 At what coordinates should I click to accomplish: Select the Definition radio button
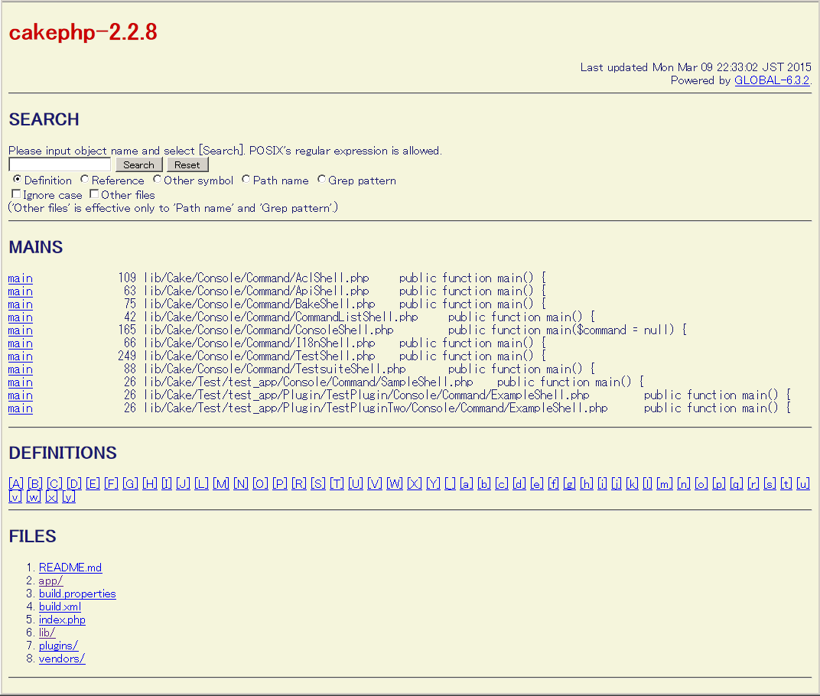coord(18,180)
